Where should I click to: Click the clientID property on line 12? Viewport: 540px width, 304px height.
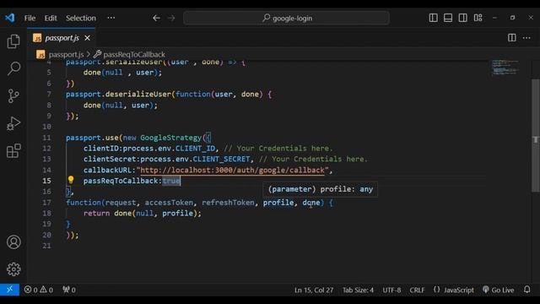pyautogui.click(x=100, y=149)
